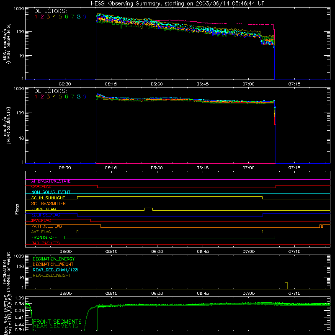Pick detector 4 in rear segments legend
The height and width of the screenshot is (335, 335).
click(54, 97)
